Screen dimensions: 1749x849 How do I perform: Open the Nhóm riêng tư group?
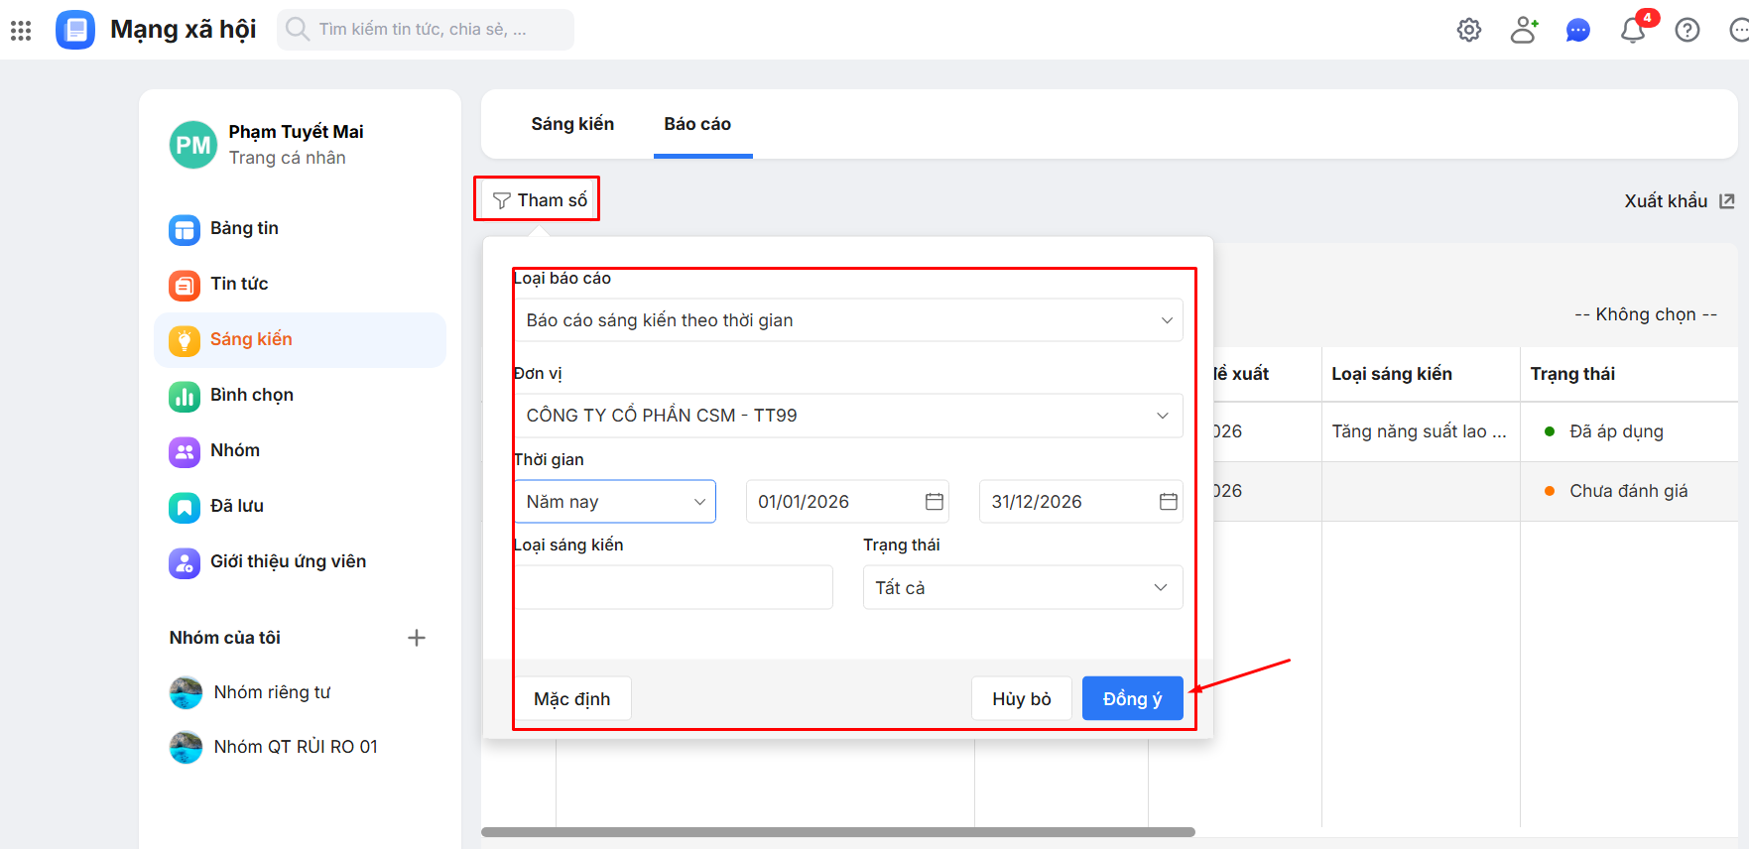273,692
